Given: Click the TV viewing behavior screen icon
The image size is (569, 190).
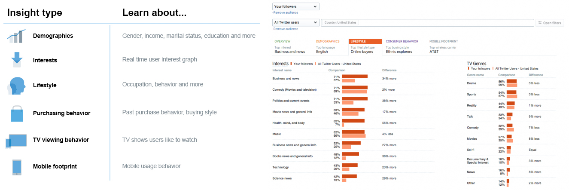Looking at the screenshot, I should 16,141.
